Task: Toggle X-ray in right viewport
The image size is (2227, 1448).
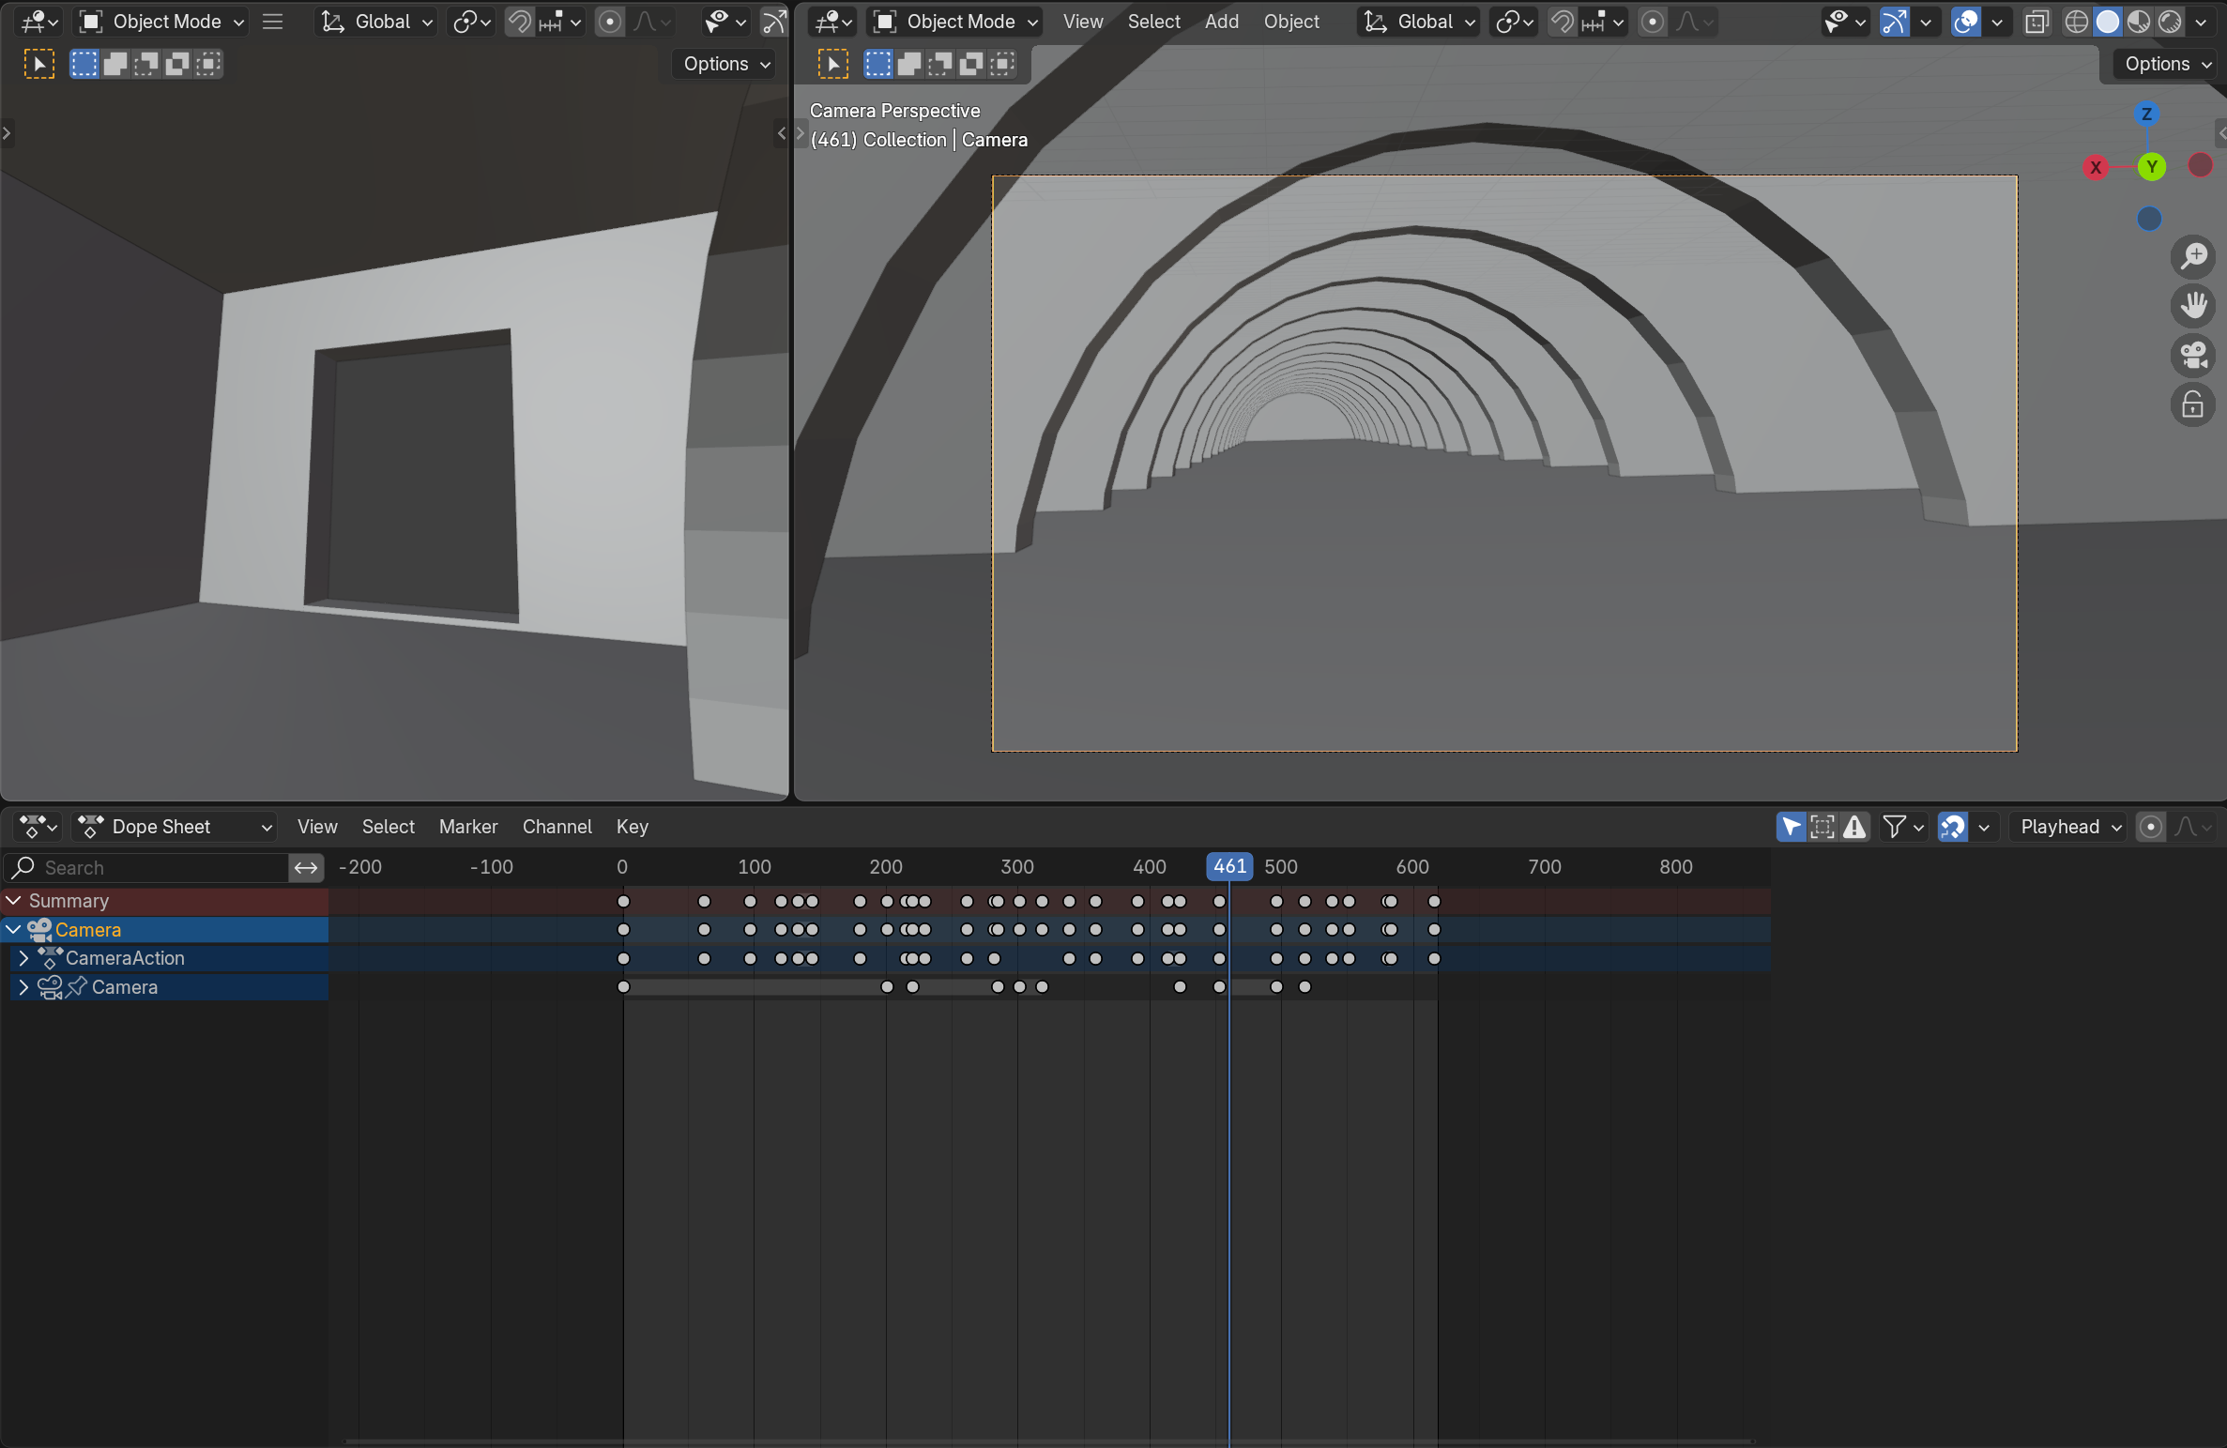Action: 2036,22
